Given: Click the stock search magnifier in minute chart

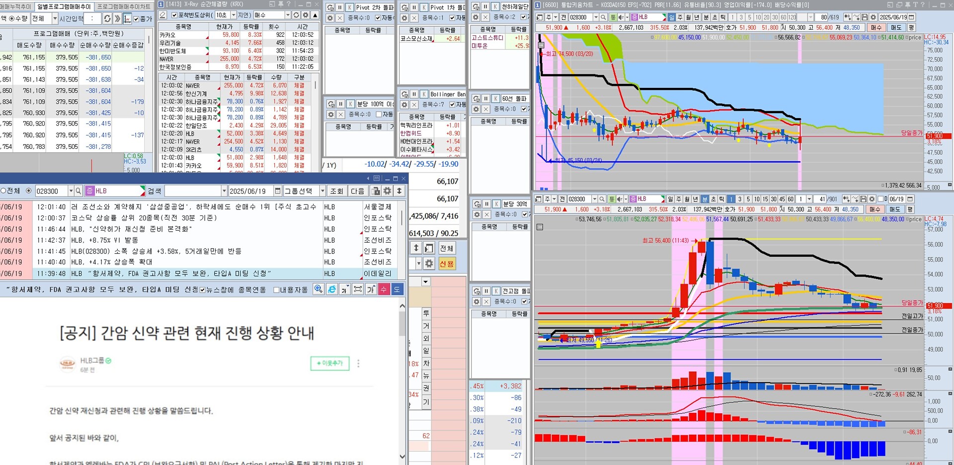Looking at the screenshot, I should [602, 199].
